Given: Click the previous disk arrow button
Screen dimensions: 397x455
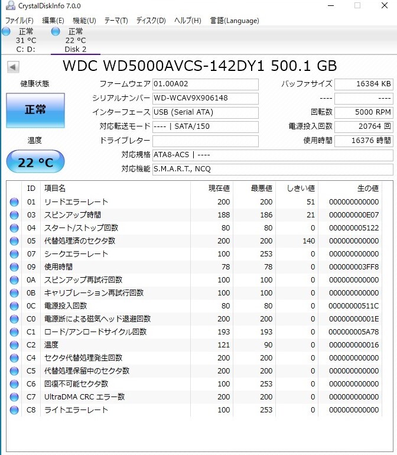Looking at the screenshot, I should [x=13, y=67].
